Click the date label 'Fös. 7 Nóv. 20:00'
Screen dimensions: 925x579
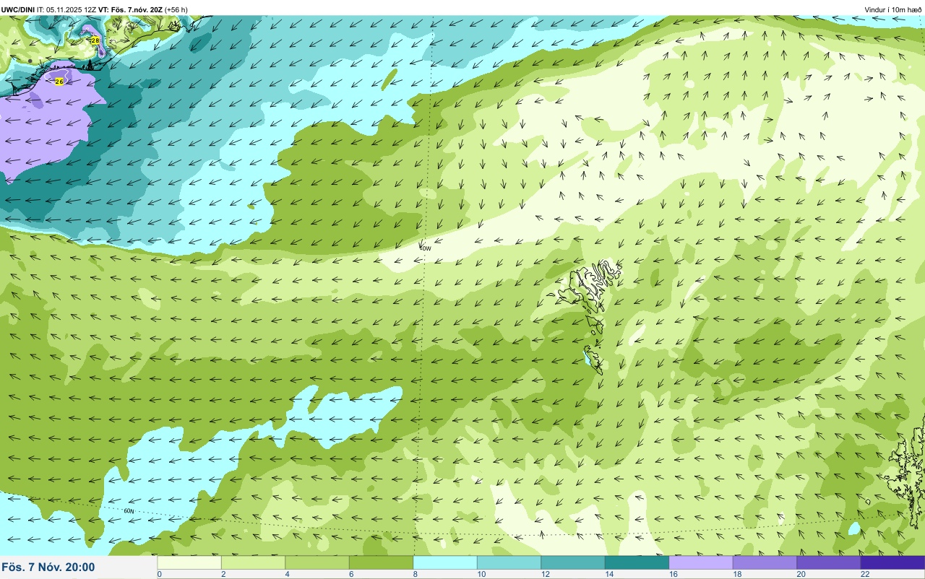48,567
